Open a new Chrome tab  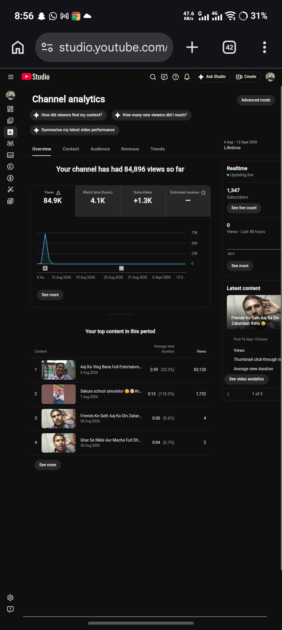192,47
